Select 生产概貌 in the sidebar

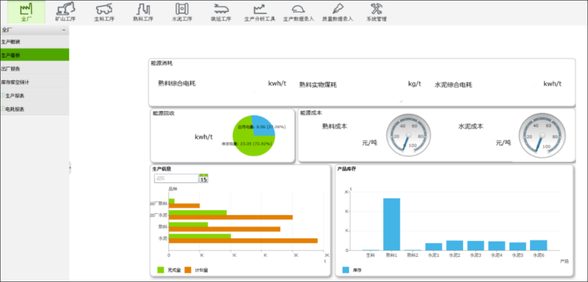(34, 42)
